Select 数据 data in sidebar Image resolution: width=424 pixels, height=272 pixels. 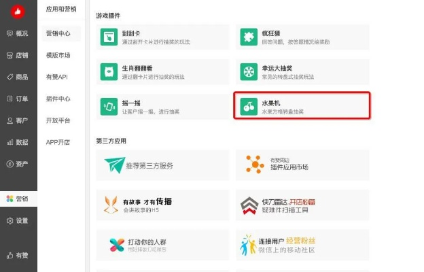pyautogui.click(x=18, y=142)
